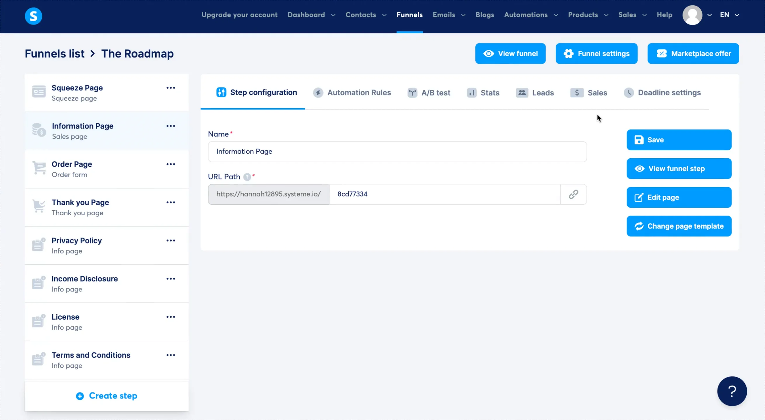Switch to the Leads tab
The width and height of the screenshot is (765, 420).
[x=535, y=92]
